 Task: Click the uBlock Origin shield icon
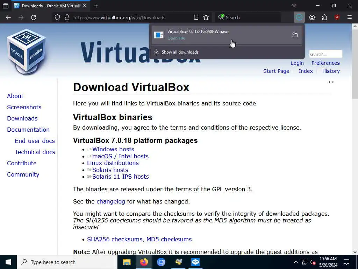click(337, 18)
